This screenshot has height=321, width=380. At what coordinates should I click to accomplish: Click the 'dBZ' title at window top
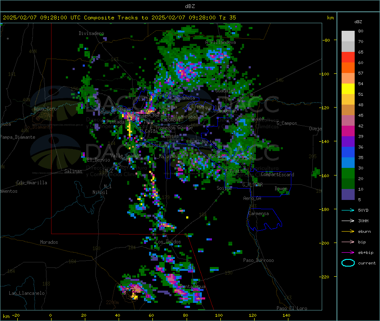190,6
